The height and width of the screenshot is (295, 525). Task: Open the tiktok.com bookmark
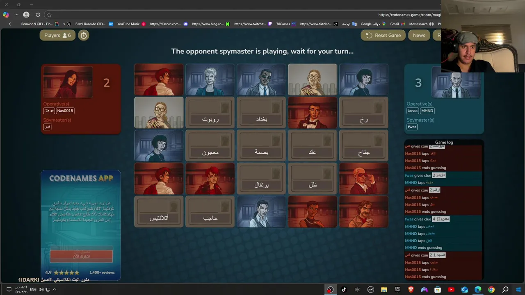[x=319, y=24]
